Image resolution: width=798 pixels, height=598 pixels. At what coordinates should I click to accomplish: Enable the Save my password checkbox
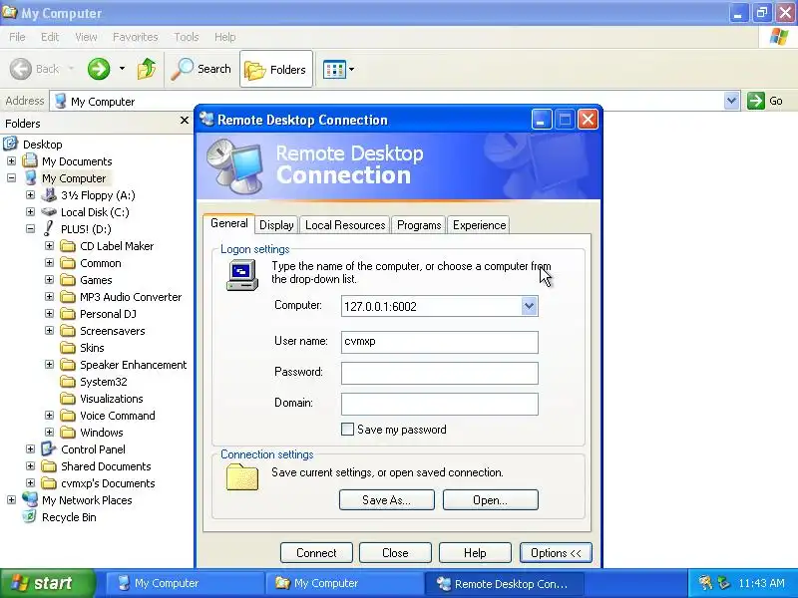[x=347, y=430]
